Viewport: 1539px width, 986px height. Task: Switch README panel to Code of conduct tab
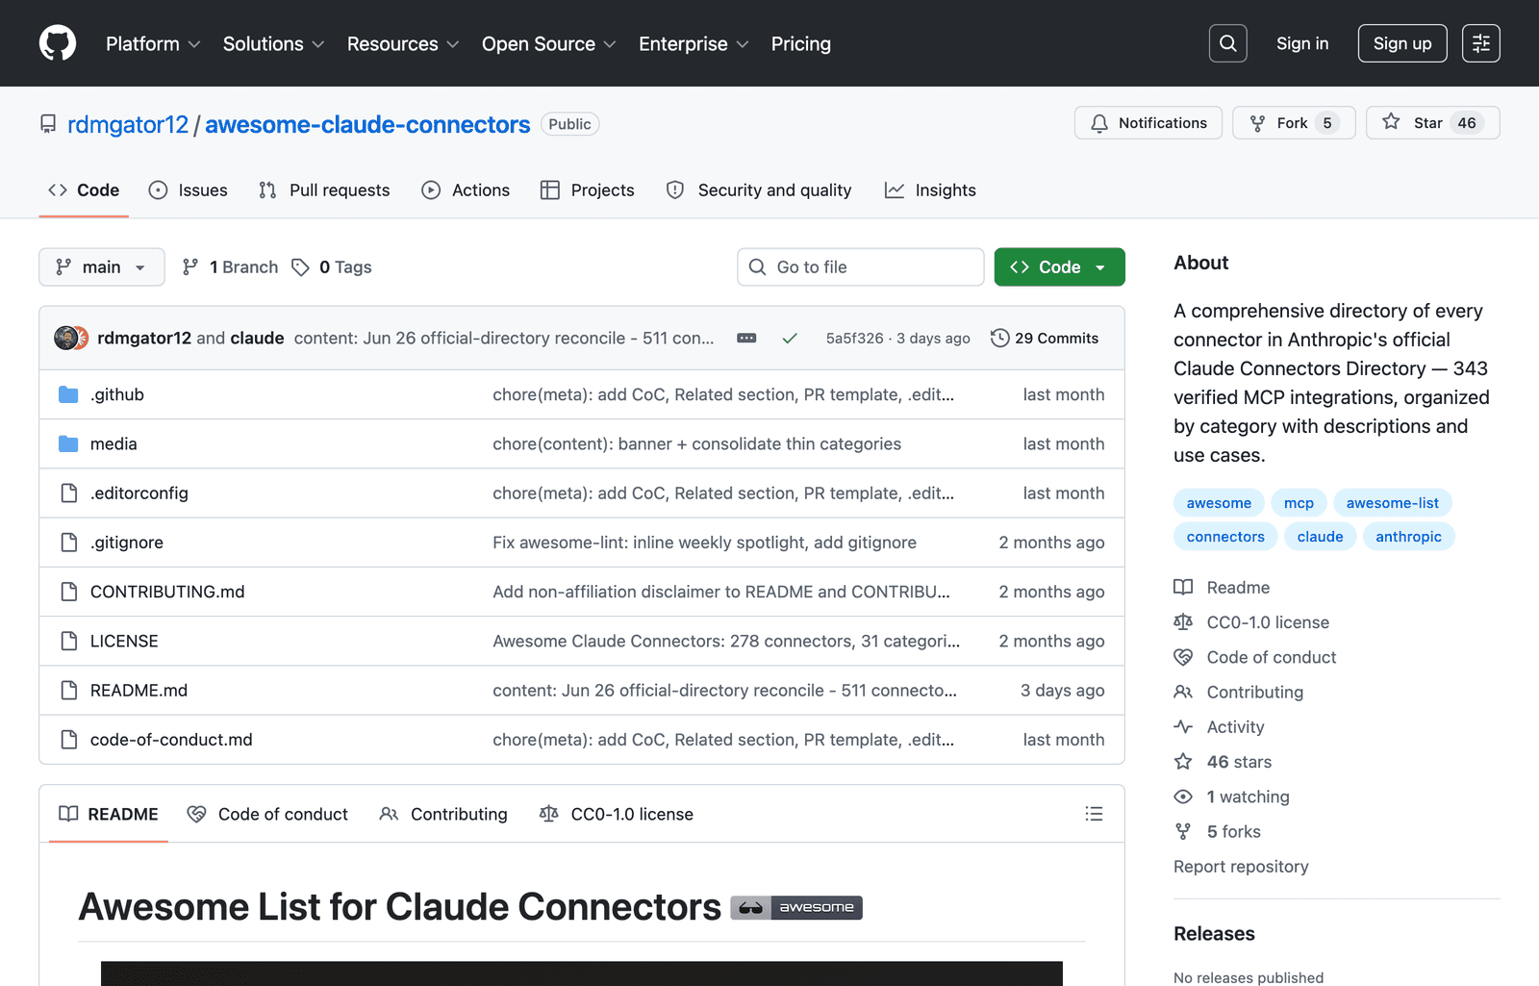click(267, 814)
